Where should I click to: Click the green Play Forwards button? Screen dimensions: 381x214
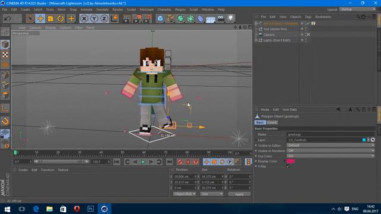(143, 162)
